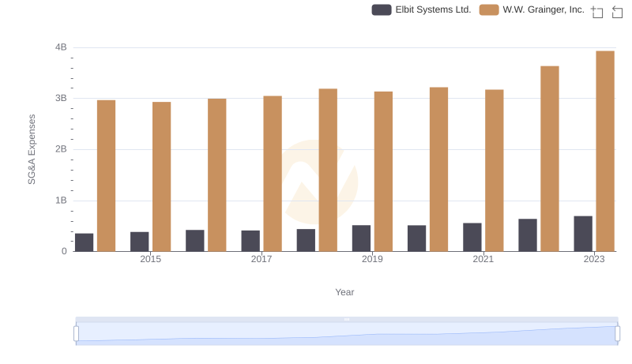Select the Elbit Systems 2015 bar

140,242
